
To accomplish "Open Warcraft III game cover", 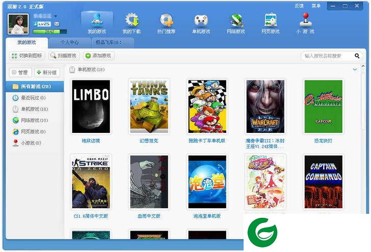I will pyautogui.click(x=265, y=106).
